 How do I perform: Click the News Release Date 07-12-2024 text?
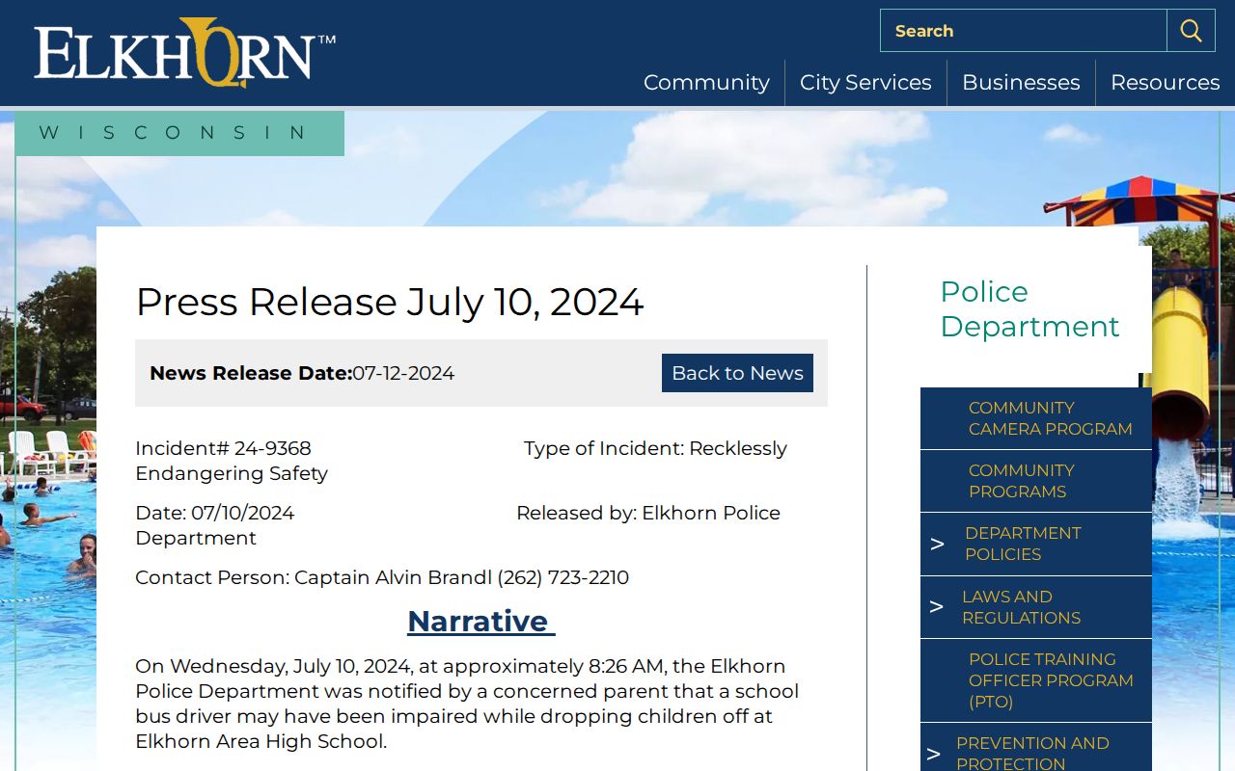click(x=302, y=373)
